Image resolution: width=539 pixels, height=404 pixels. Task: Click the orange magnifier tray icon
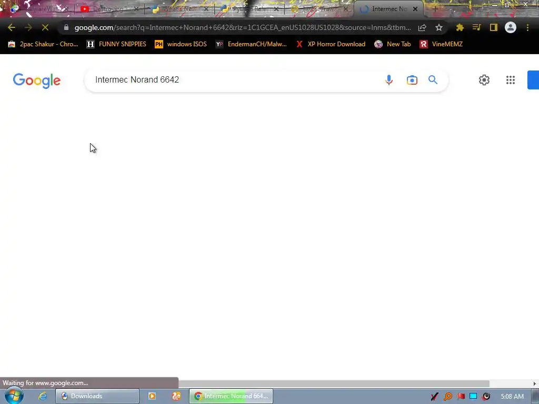pos(447,397)
